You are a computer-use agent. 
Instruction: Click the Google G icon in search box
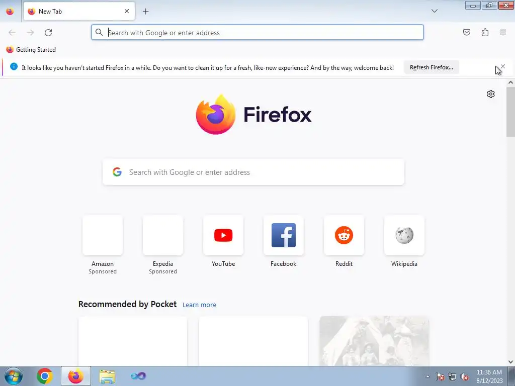pyautogui.click(x=117, y=172)
